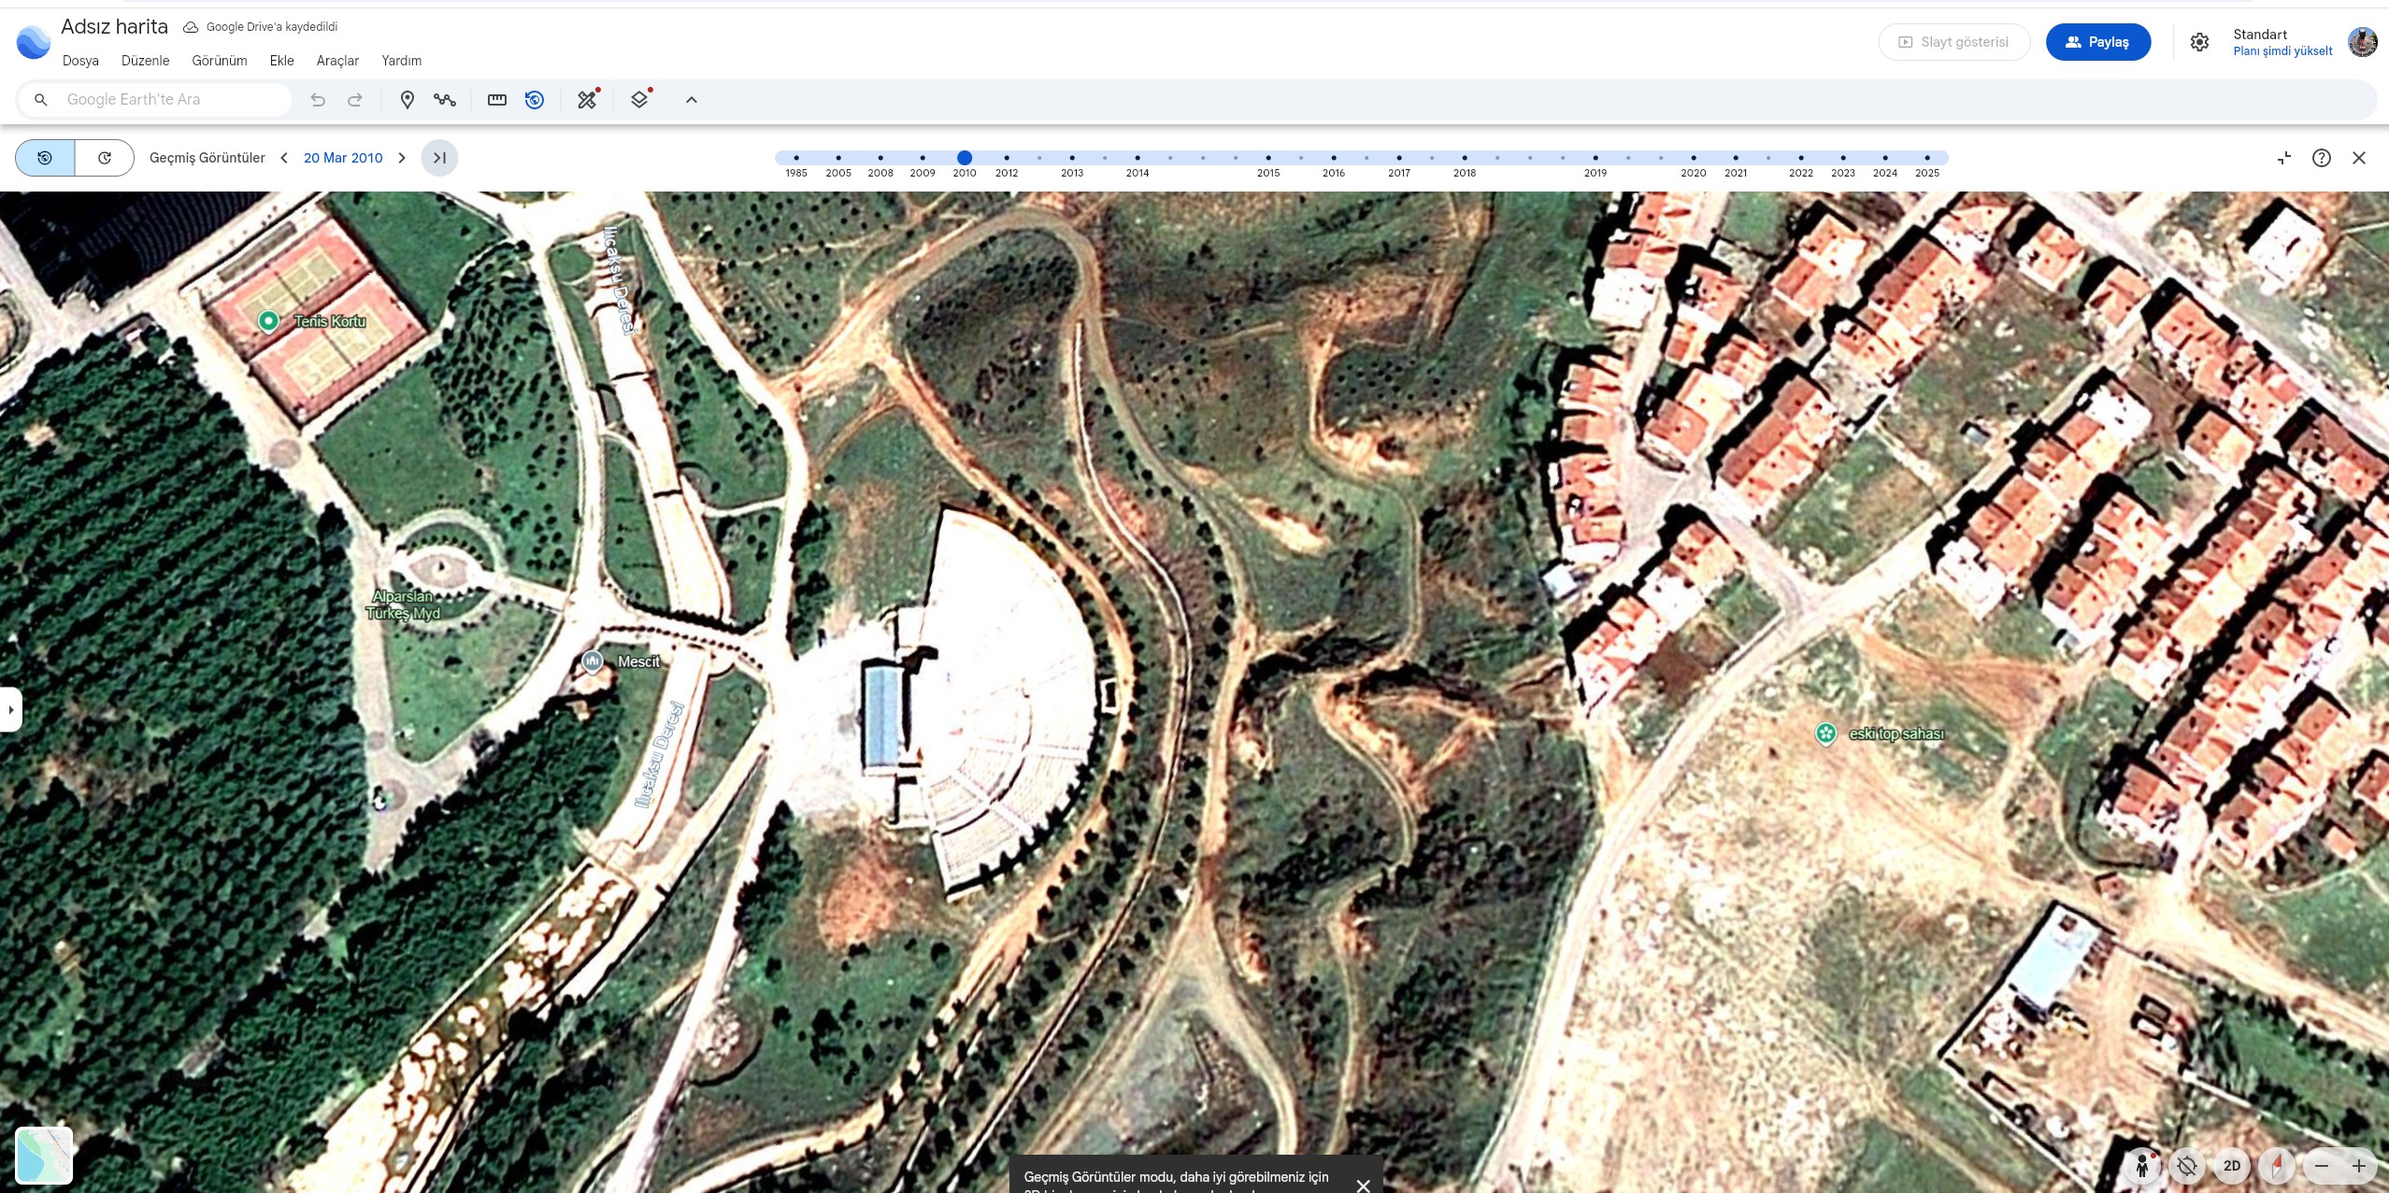Viewport: 2389px width, 1193px height.
Task: Click the Paylaş share button
Action: [x=2098, y=42]
